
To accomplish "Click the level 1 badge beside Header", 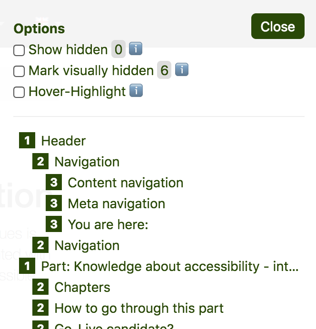I will pyautogui.click(x=27, y=141).
